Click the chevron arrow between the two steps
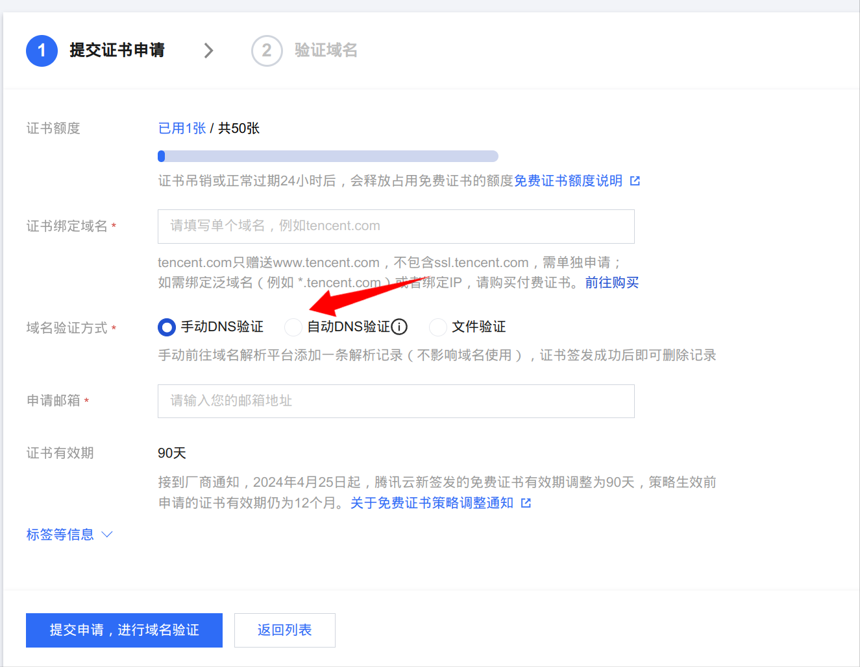The width and height of the screenshot is (860, 667). 208,50
